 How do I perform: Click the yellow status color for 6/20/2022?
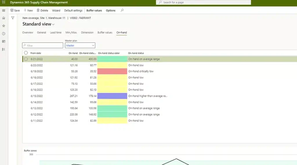pos(112,65)
